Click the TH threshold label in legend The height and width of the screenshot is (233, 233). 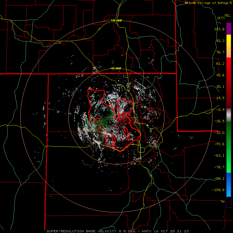click(222, 202)
